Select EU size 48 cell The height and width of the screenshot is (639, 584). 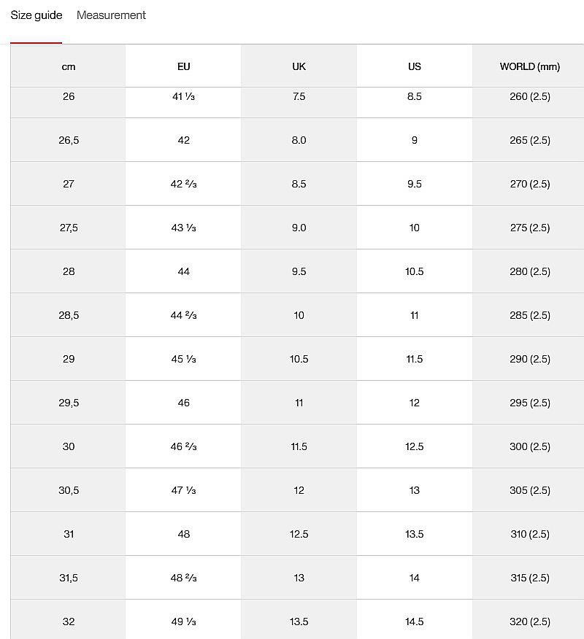click(183, 534)
